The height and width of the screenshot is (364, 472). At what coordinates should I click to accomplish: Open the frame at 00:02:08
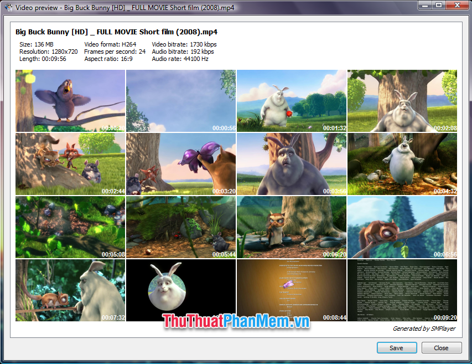[x=402, y=100]
